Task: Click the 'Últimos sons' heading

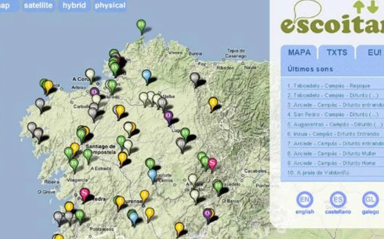Action: click(310, 69)
